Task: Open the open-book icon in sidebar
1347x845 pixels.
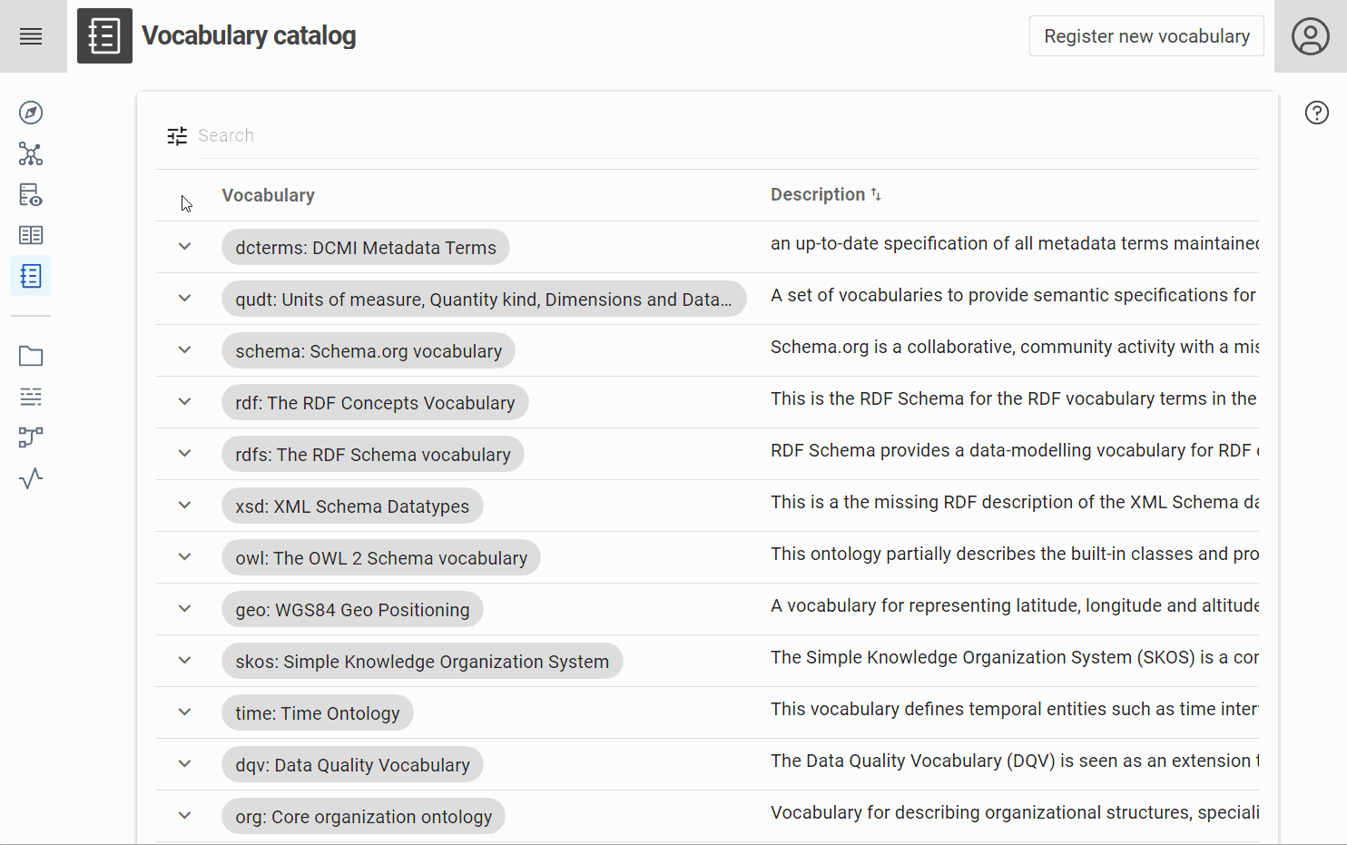Action: (x=31, y=235)
